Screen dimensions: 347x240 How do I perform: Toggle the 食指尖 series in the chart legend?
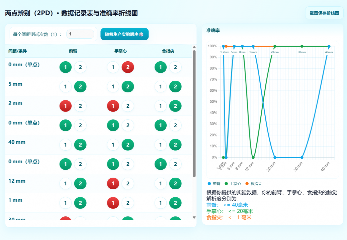tap(254, 184)
